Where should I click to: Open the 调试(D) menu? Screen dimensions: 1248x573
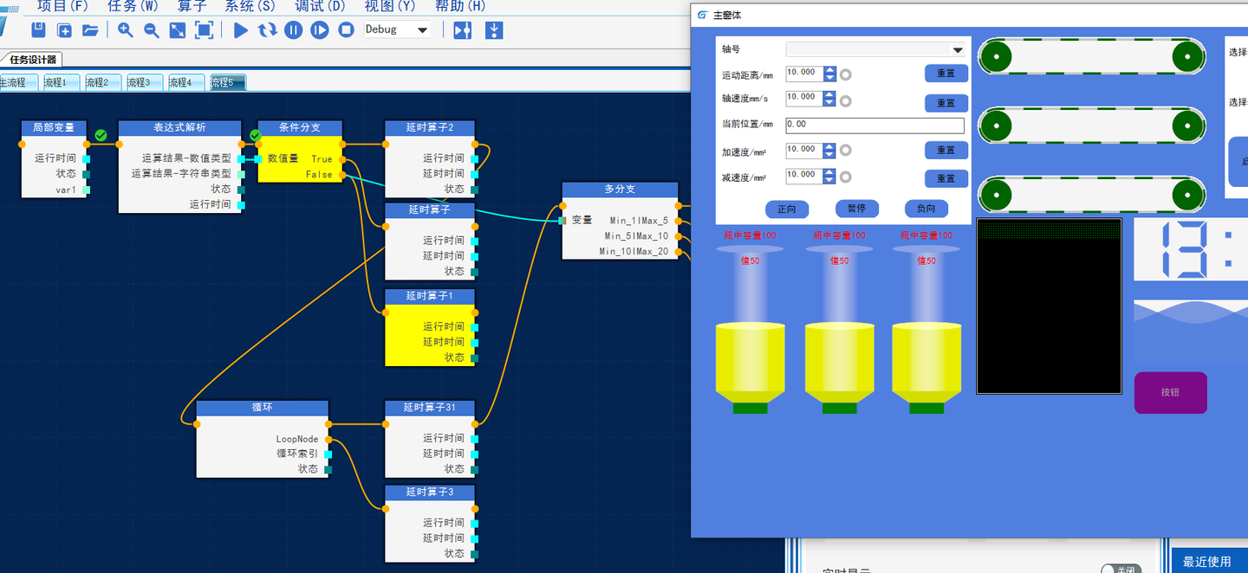coord(320,6)
